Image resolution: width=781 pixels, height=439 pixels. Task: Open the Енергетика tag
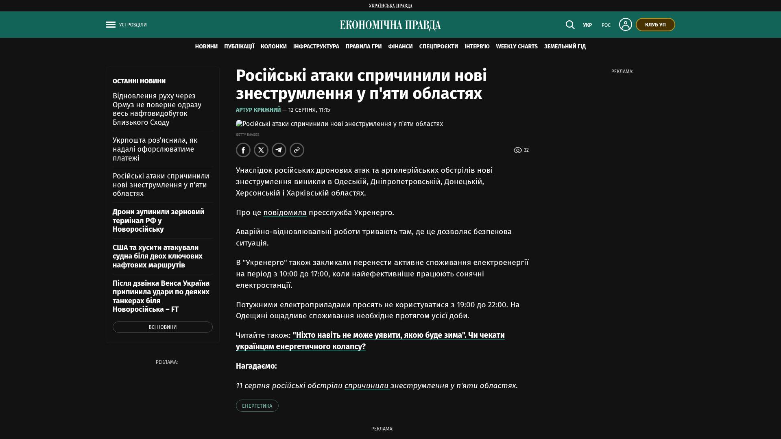click(257, 406)
